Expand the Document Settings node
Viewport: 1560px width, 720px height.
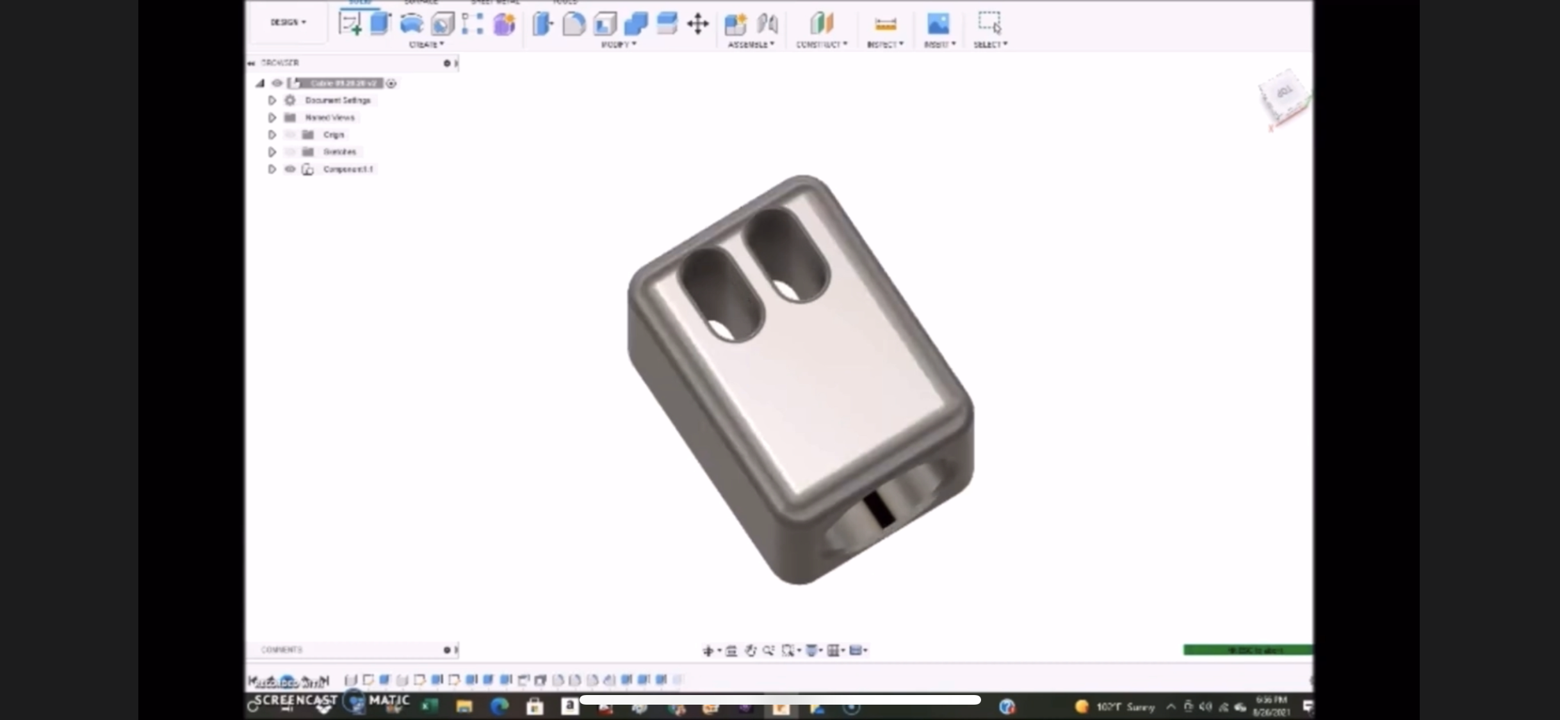272,100
